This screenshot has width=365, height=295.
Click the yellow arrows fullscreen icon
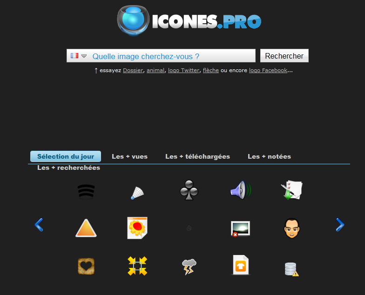click(x=137, y=266)
